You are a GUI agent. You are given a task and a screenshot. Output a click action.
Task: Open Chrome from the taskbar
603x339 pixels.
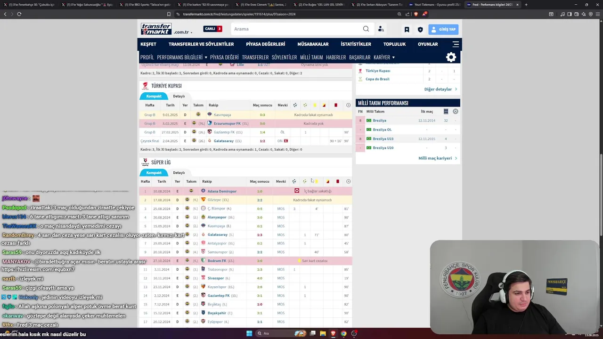pyautogui.click(x=343, y=333)
